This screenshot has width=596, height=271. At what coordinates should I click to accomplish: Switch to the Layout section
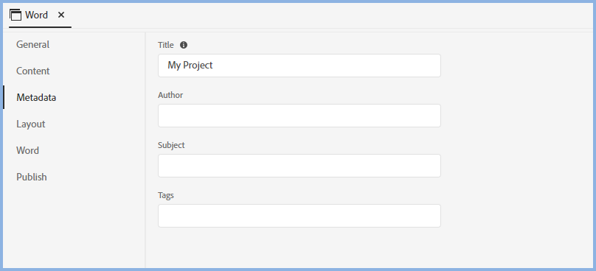point(31,124)
